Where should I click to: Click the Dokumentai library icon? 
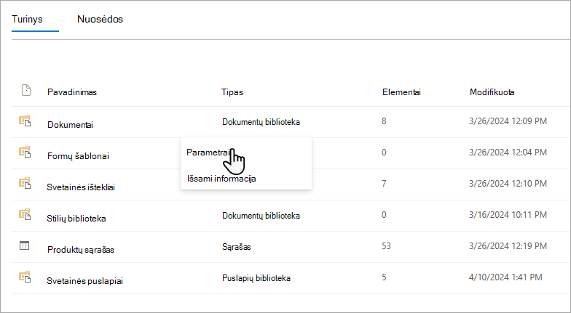click(25, 121)
